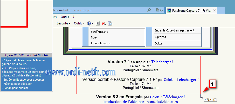Viewport: 235px width, 104px height.
Task: Expand the Outils command bar dropdown
Action: pos(79,23)
